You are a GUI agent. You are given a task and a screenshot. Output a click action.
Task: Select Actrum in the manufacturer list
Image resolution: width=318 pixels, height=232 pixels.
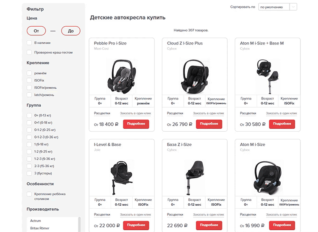coord(36,221)
